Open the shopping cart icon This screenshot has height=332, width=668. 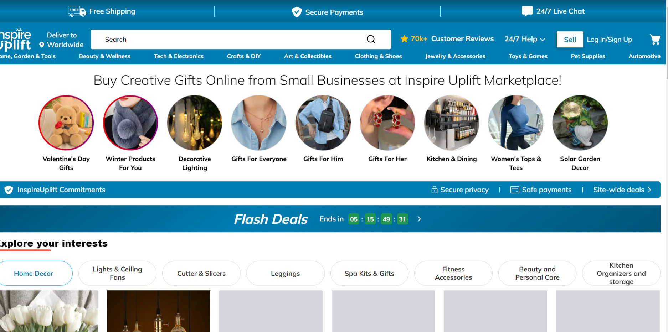[655, 39]
